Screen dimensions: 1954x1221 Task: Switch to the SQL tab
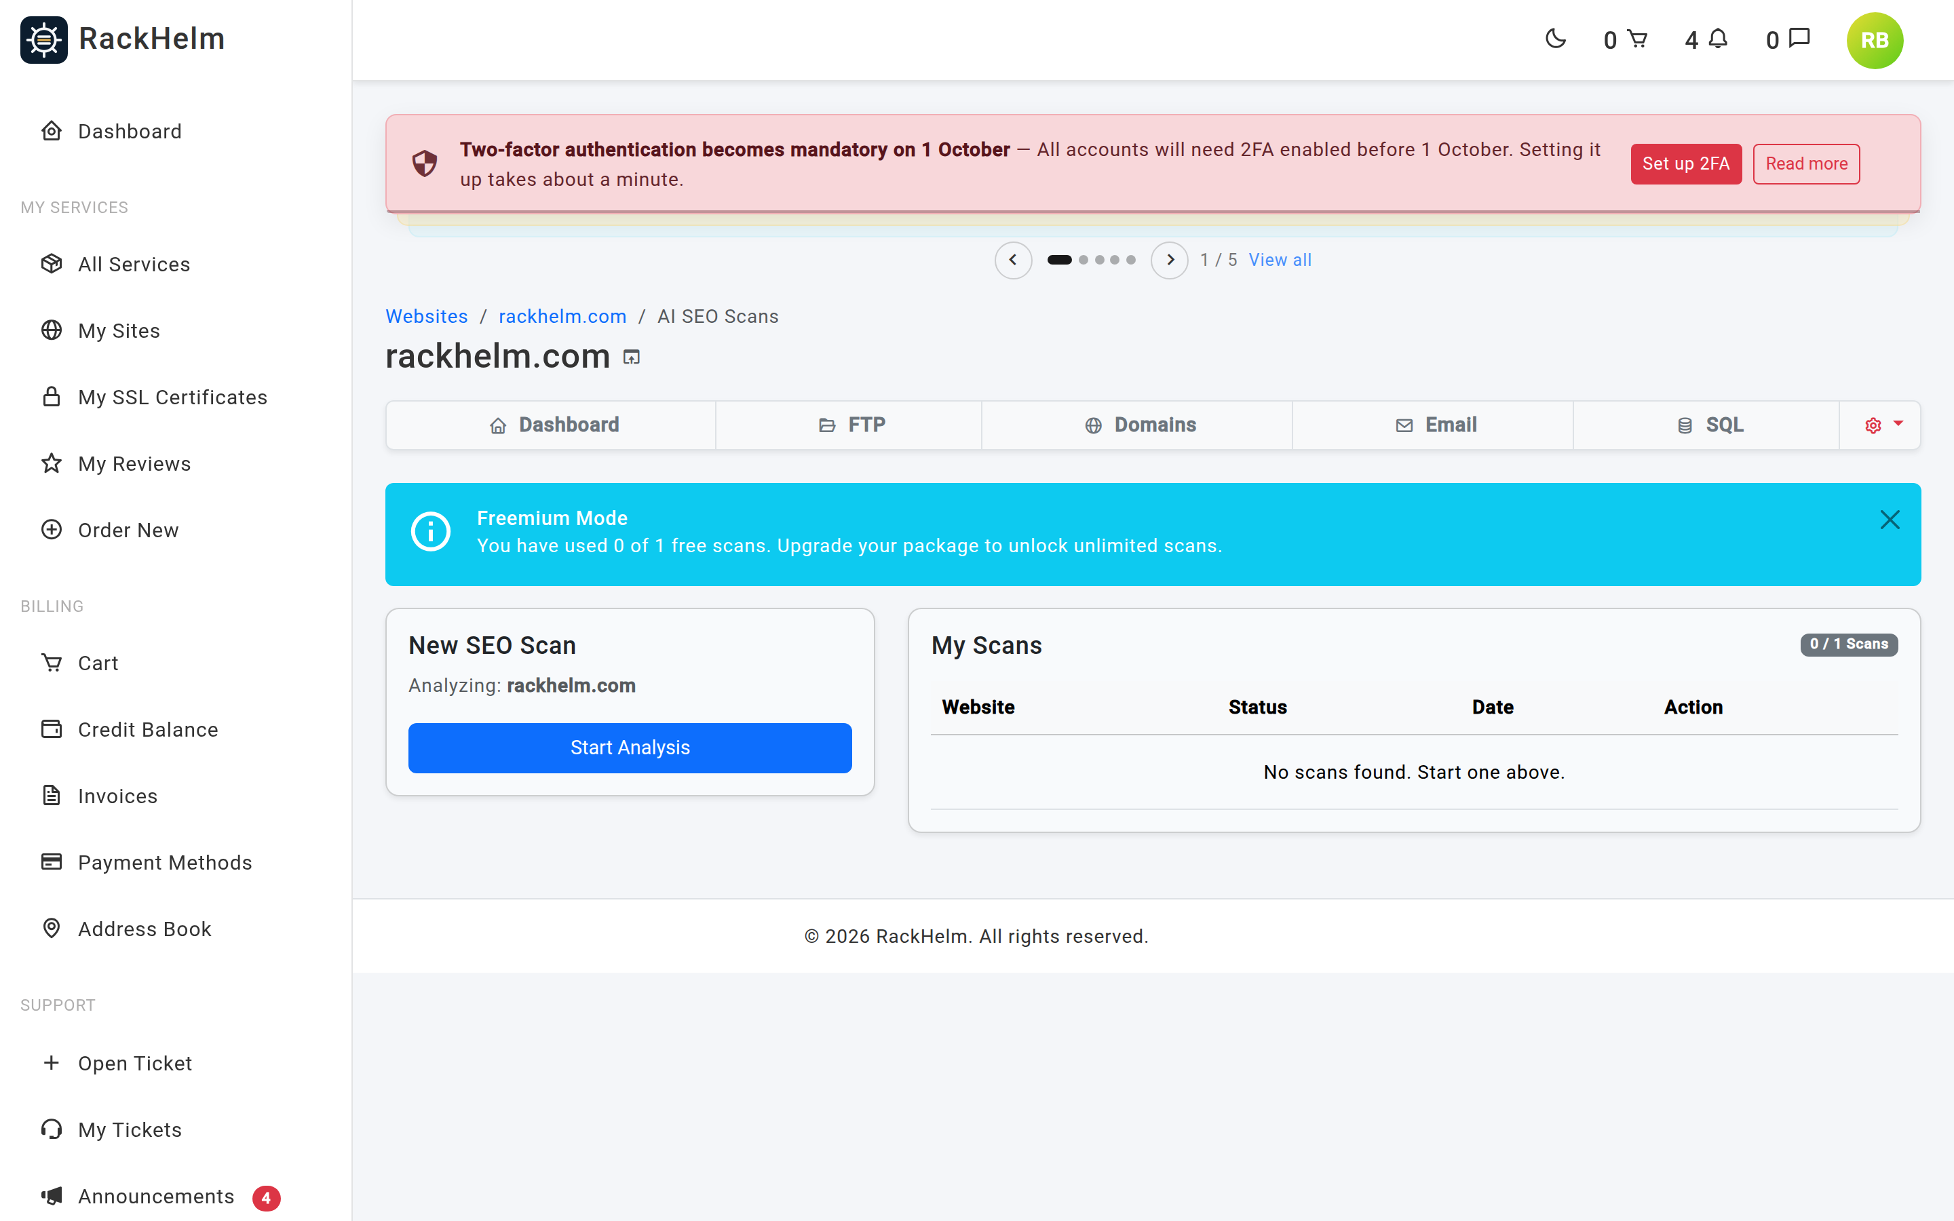[1706, 425]
